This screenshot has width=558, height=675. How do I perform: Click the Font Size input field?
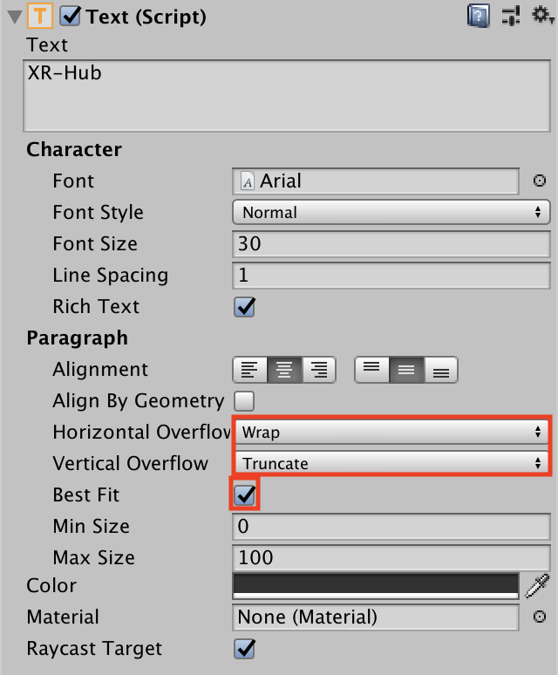391,244
